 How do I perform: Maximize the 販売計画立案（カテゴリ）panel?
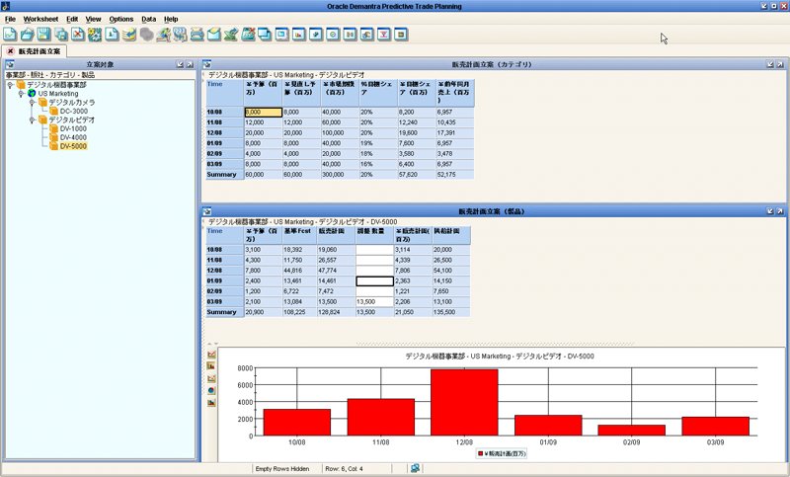[x=779, y=64]
